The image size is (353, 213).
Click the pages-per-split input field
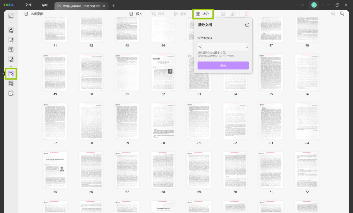pos(223,47)
